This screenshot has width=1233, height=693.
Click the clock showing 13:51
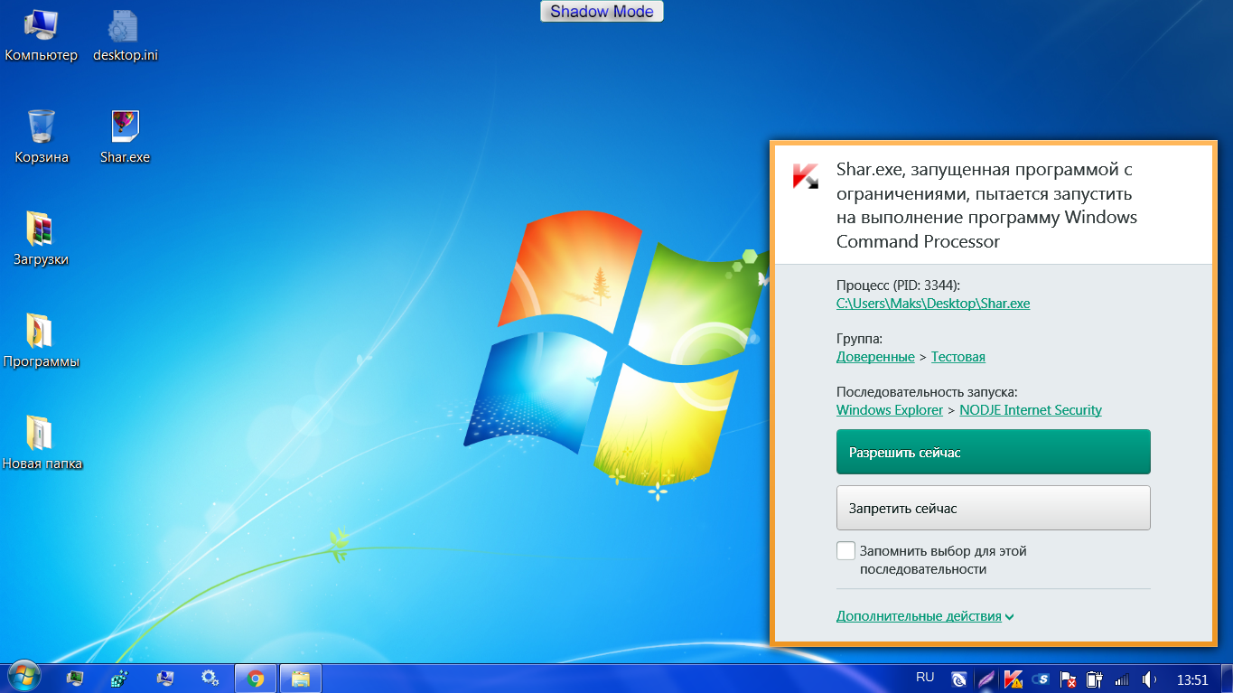[1192, 679]
